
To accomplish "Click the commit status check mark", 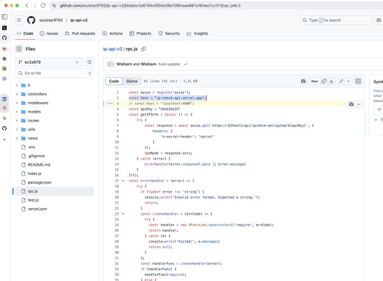I will tap(186, 64).
